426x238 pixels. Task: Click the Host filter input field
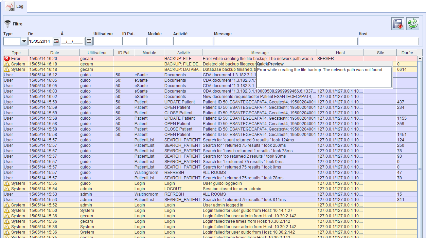pos(388,41)
